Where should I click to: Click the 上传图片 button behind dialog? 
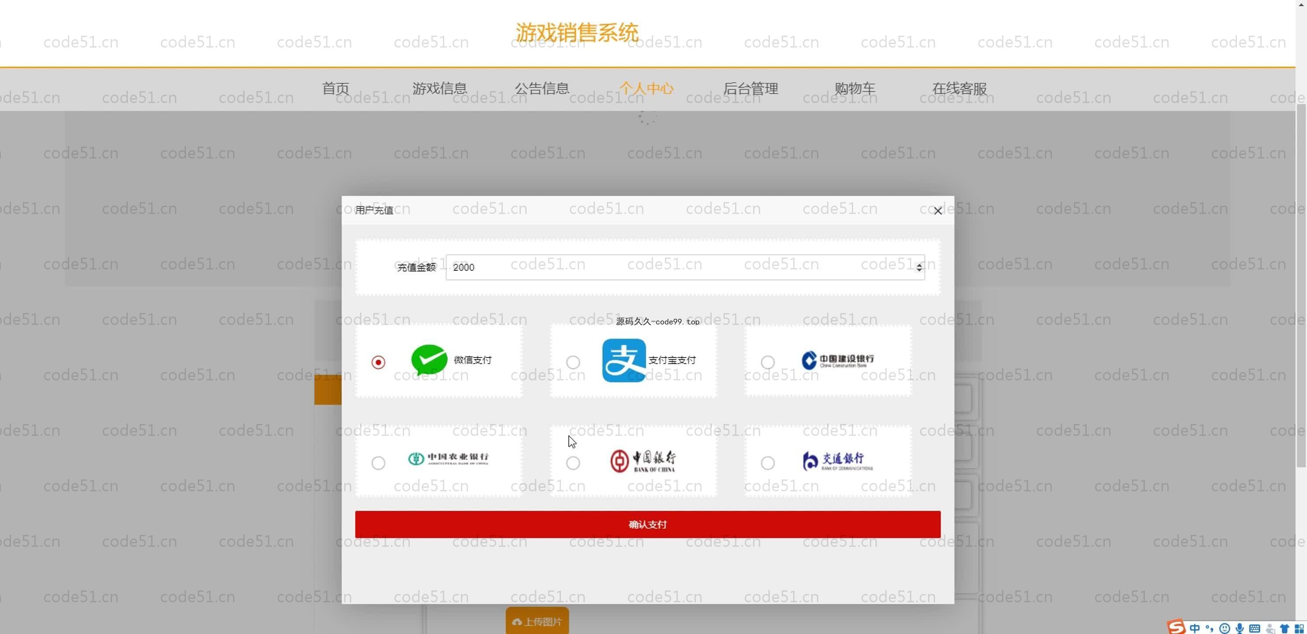click(x=537, y=621)
